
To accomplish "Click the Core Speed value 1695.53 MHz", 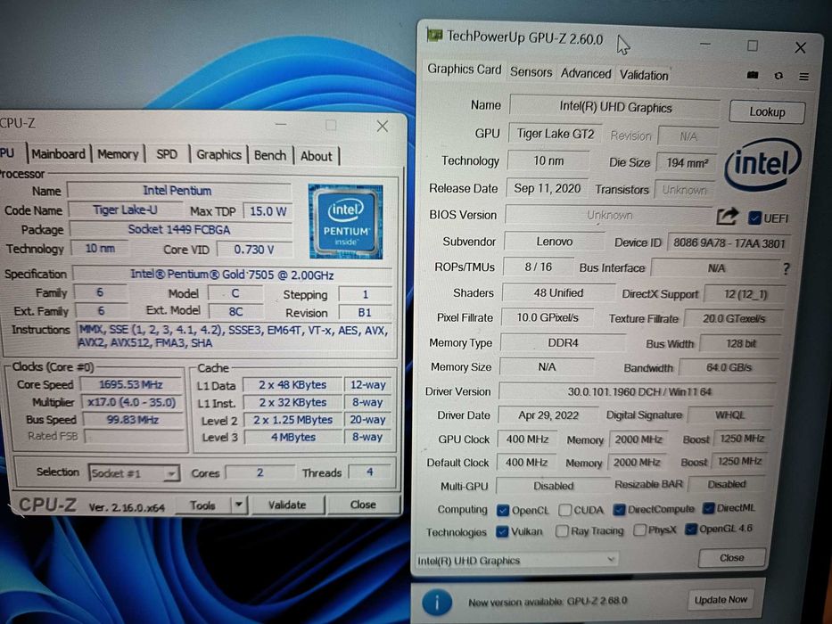I will pyautogui.click(x=130, y=385).
